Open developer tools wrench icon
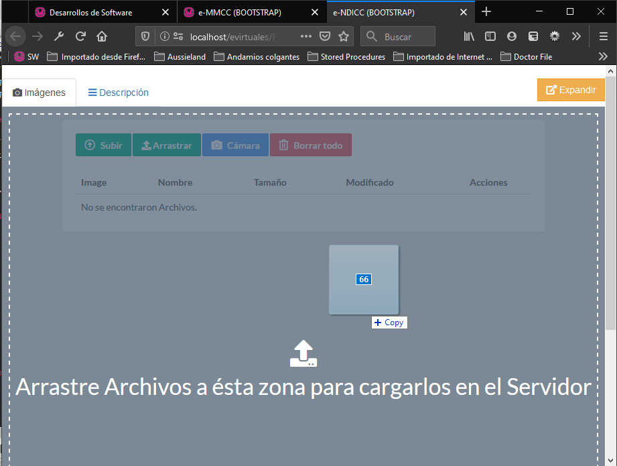The width and height of the screenshot is (617, 466). 59,36
